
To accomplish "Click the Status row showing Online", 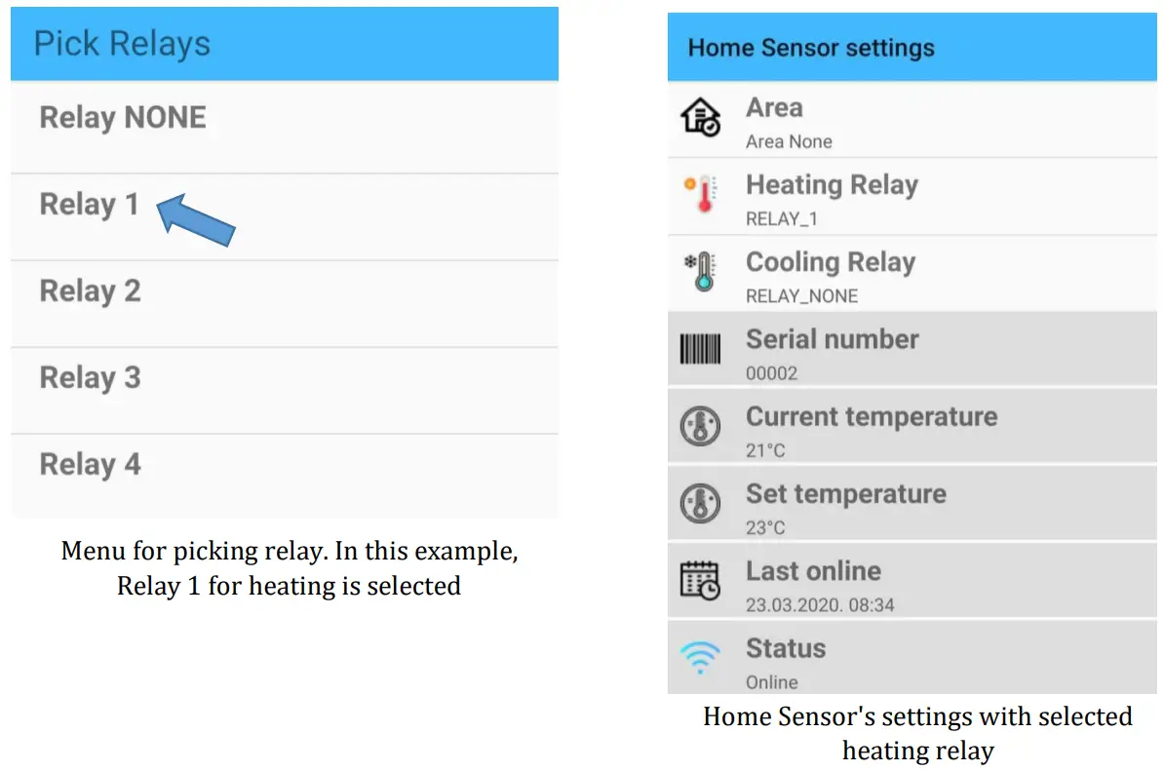I will [877, 661].
